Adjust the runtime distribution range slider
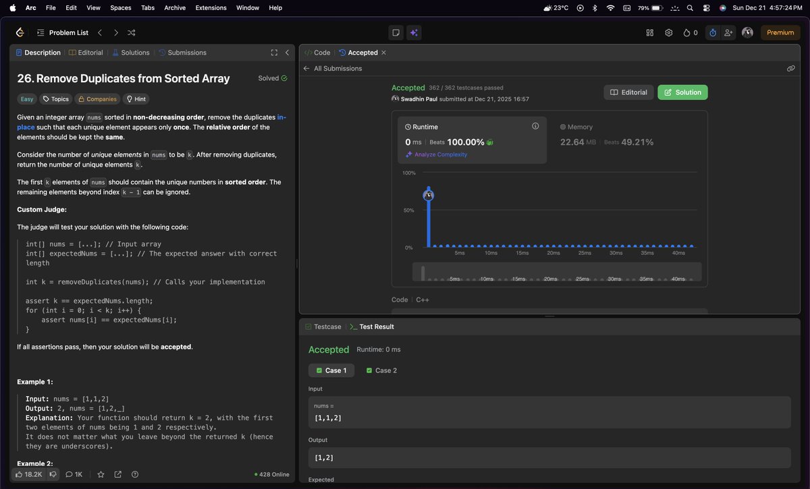This screenshot has width=810, height=489. point(557,272)
